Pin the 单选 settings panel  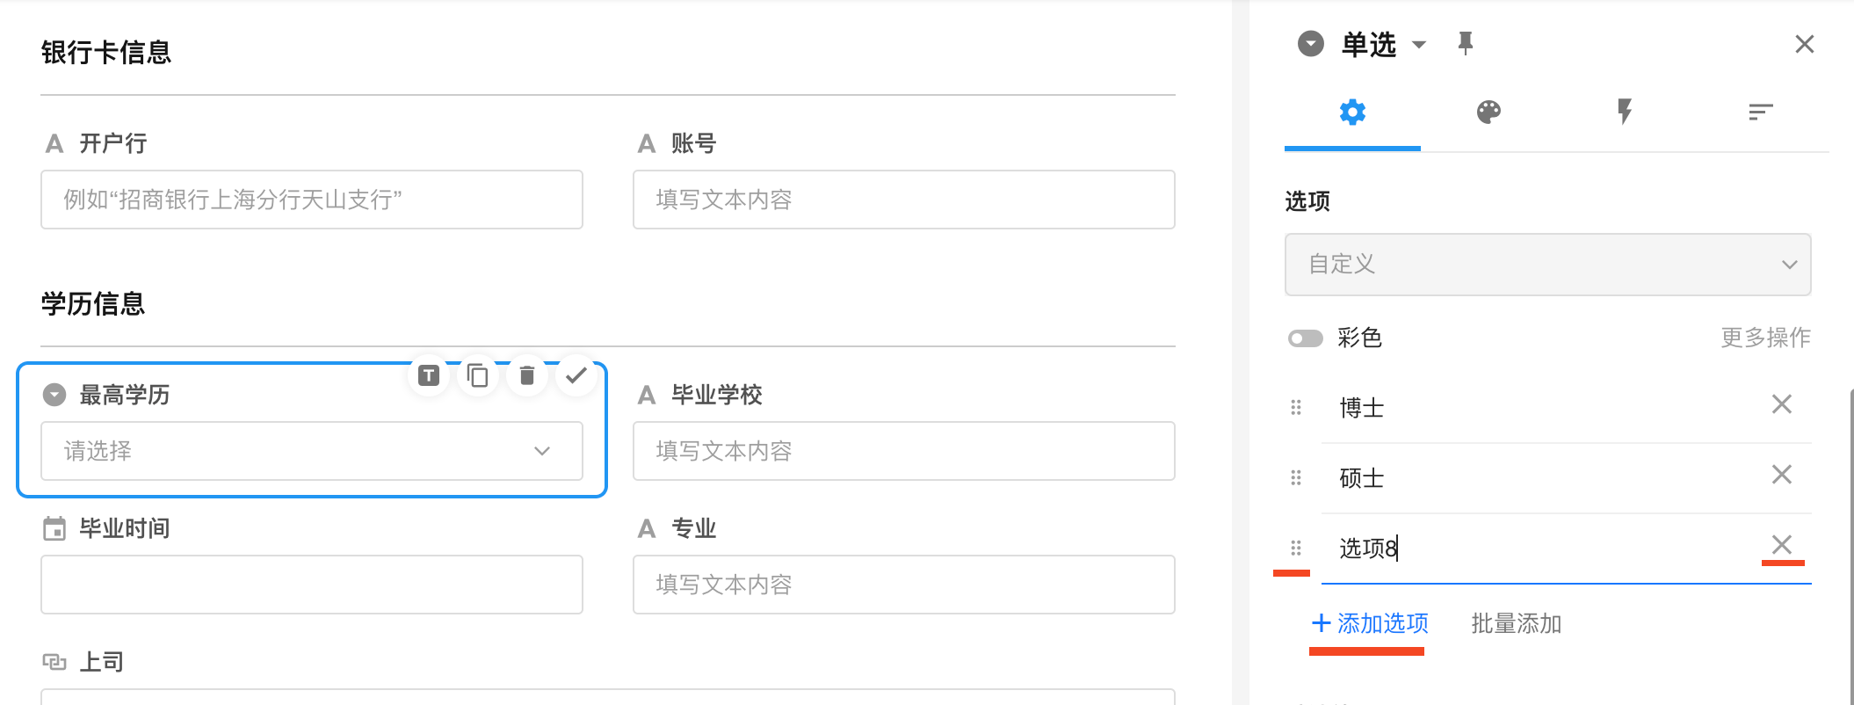(x=1465, y=43)
